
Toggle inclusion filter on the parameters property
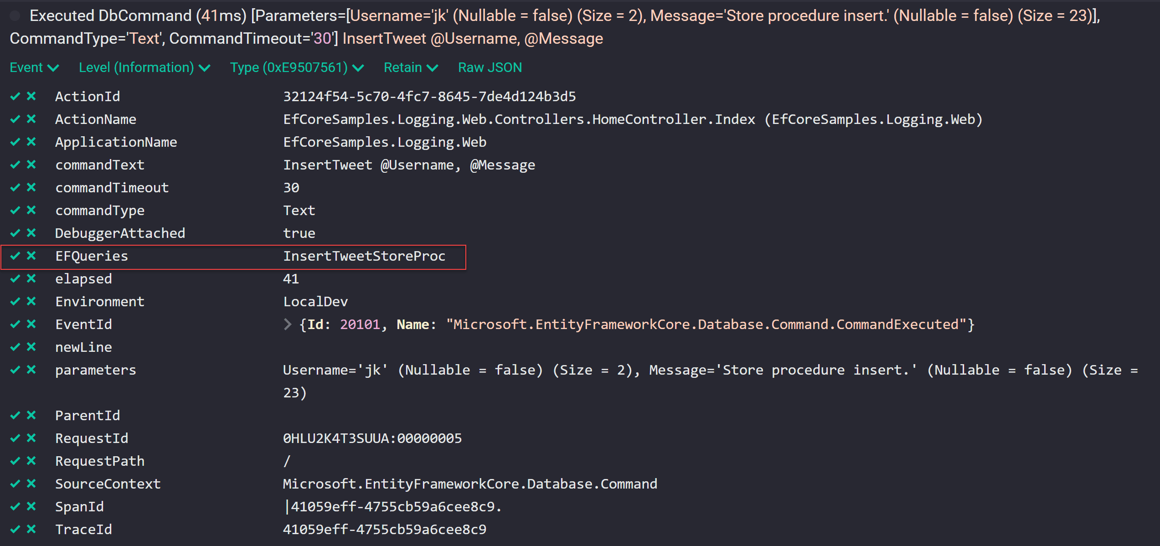15,370
